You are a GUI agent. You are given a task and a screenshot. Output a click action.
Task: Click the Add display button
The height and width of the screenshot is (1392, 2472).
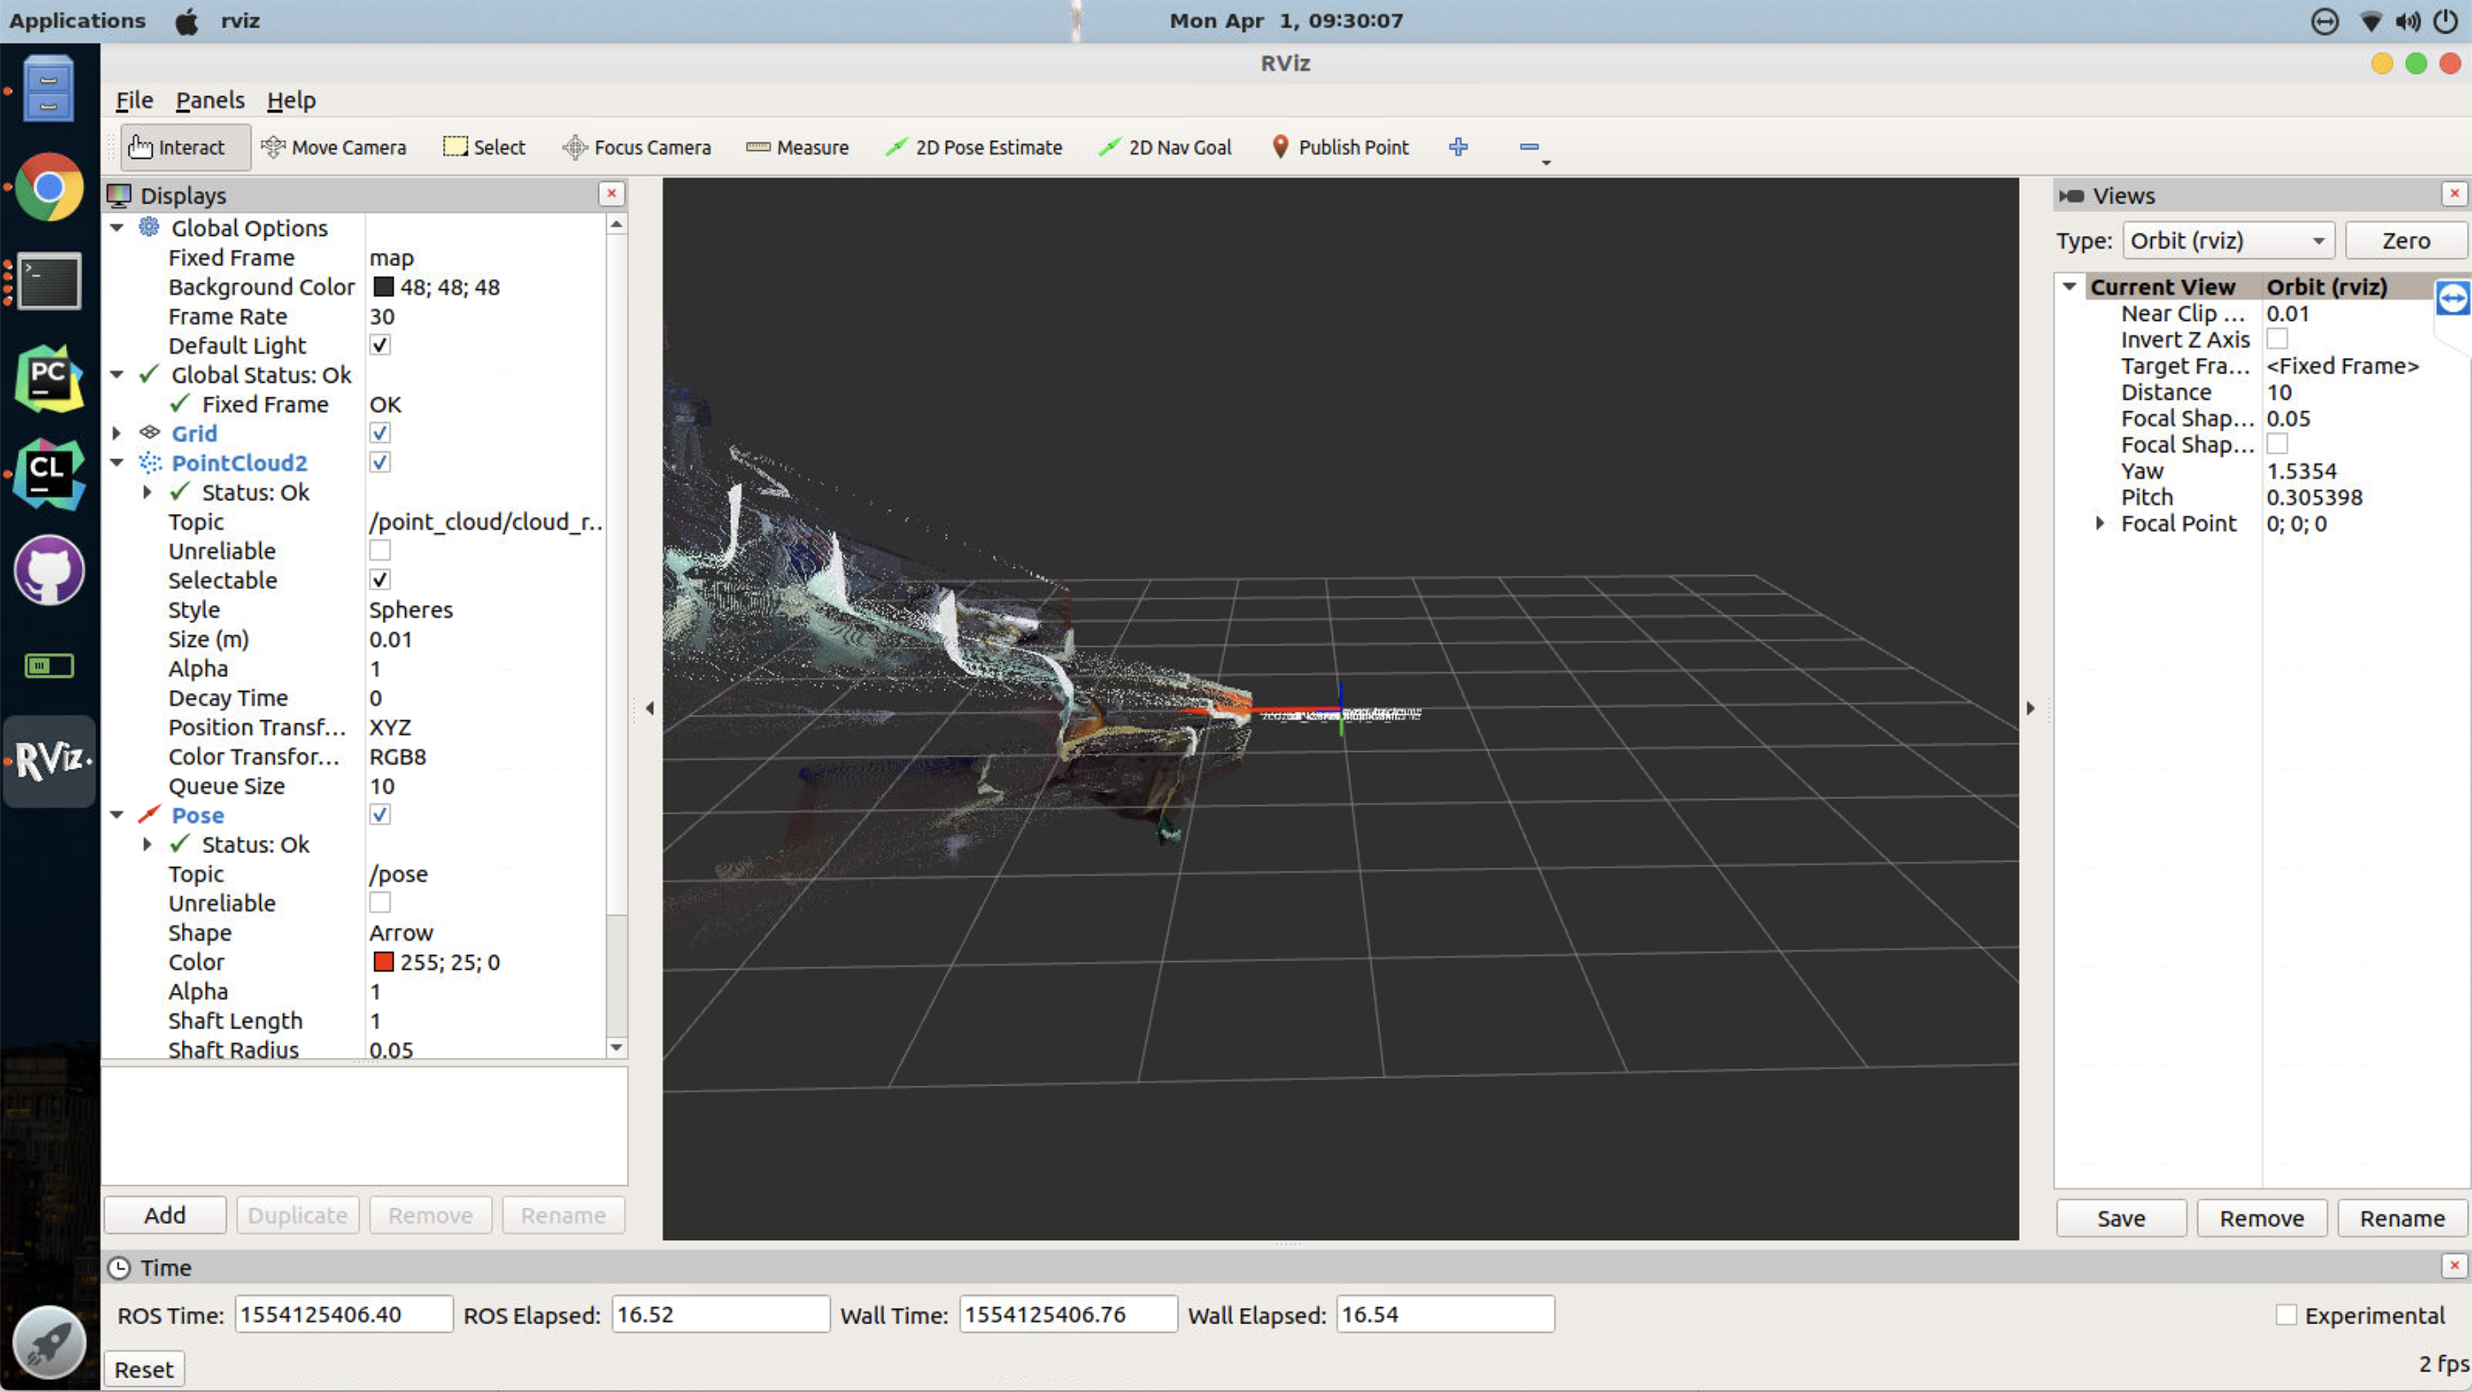pyautogui.click(x=165, y=1215)
